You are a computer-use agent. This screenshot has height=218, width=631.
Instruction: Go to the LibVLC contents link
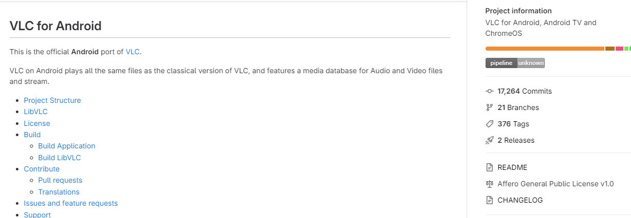(35, 112)
